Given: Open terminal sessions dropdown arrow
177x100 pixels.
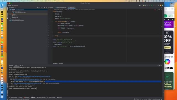Looking at the screenshot, I should pos(23,66).
